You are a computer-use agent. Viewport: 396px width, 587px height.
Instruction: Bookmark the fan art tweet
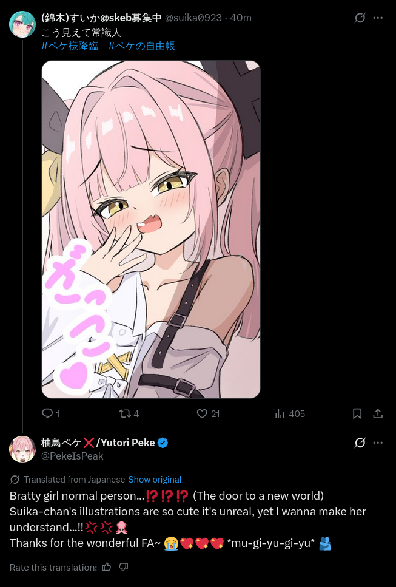[x=357, y=413]
